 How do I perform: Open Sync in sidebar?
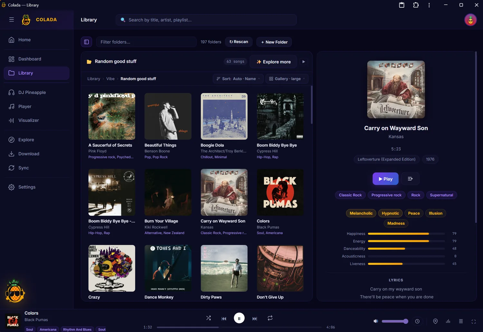37,168
